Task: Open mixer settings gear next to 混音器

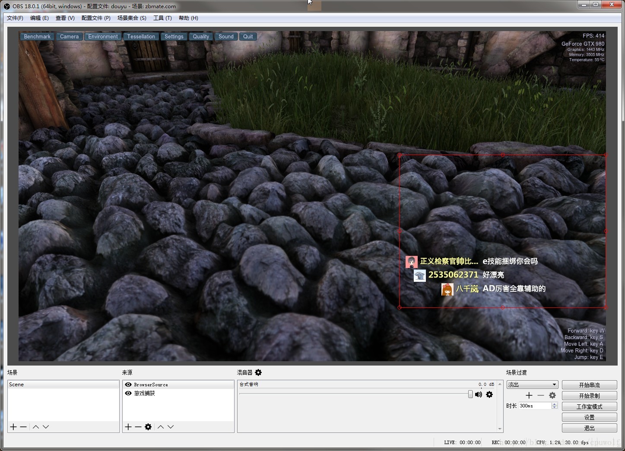Action: tap(258, 372)
